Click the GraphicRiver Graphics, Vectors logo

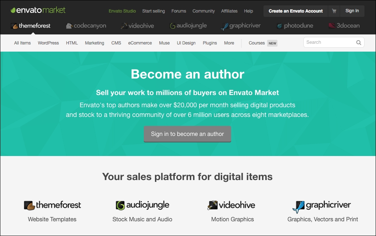(321, 206)
